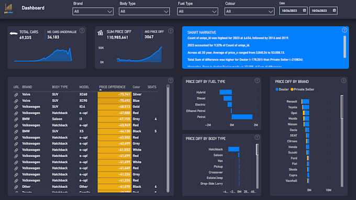Image resolution: width=356 pixels, height=200 pixels.
Task: Select the Petrol bar in fuel chart
Action: point(242,117)
